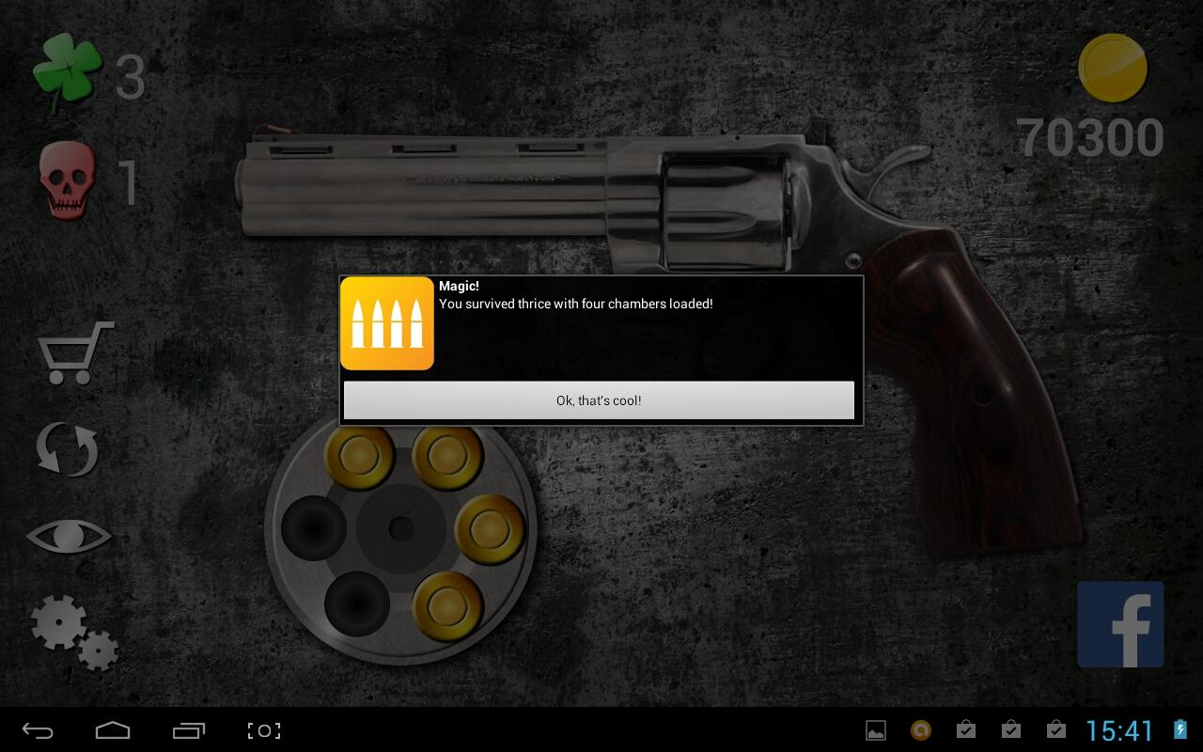Tap the four bullets achievement icon
Image resolution: width=1203 pixels, height=752 pixels.
click(387, 323)
